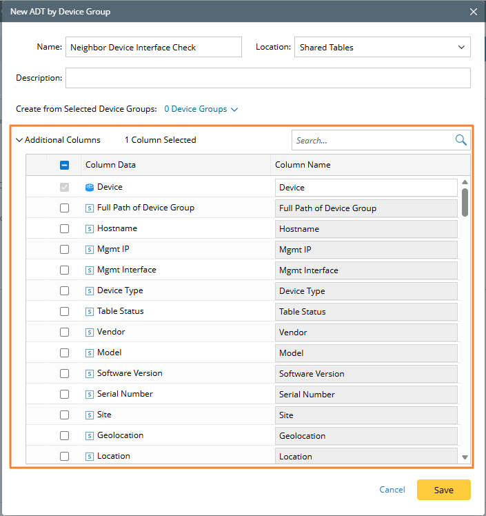This screenshot has width=486, height=516.
Task: Save the new ADT
Action: point(443,490)
